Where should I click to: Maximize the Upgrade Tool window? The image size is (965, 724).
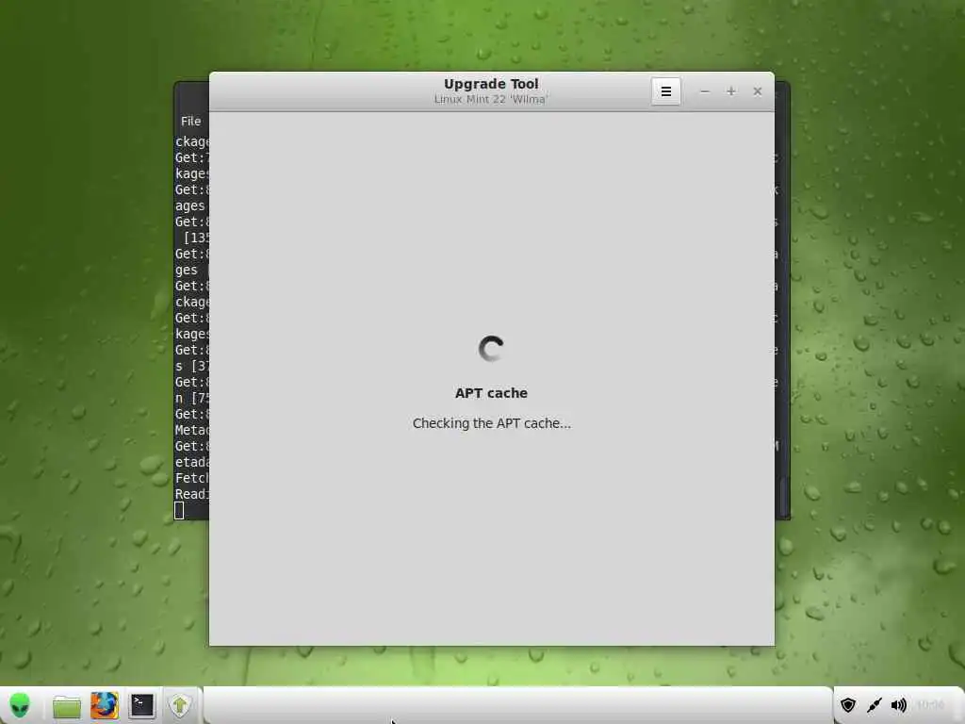point(731,91)
